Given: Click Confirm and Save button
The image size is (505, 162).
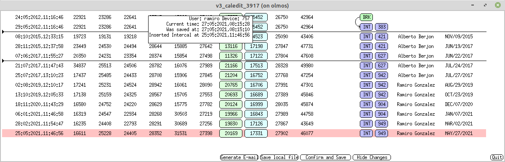Looking at the screenshot, I should click(x=326, y=157).
